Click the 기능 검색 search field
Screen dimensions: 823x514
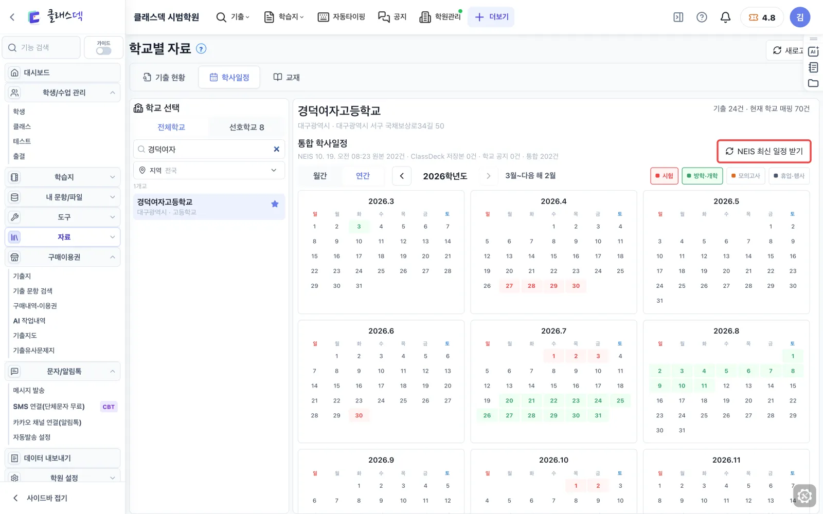pyautogui.click(x=41, y=47)
